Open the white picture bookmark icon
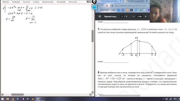Screen dimensions: 180x101 (x=145, y=10)
